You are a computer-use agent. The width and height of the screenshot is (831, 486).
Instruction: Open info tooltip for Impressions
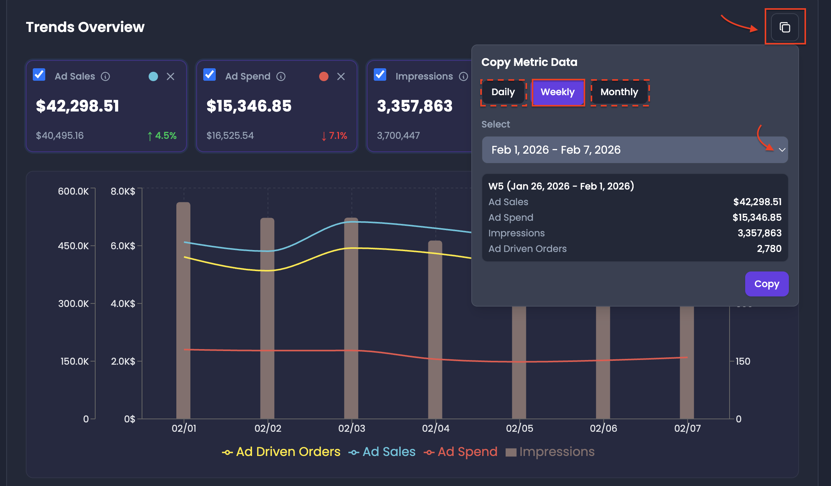pos(463,76)
